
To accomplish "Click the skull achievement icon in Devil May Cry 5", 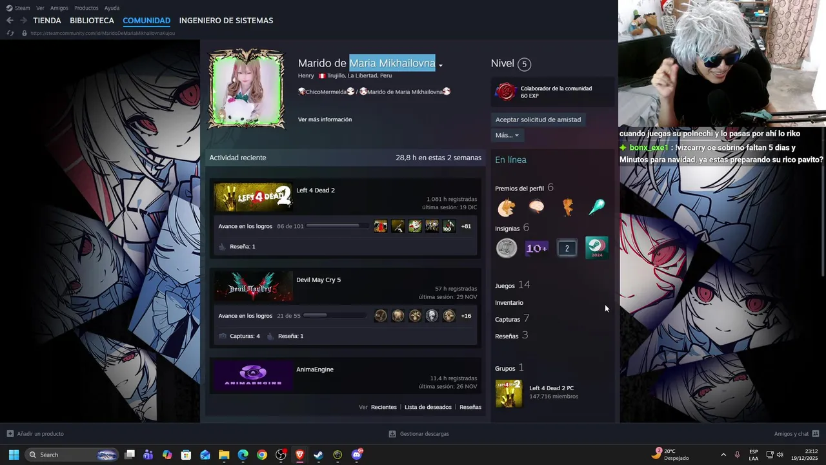I will (x=432, y=316).
